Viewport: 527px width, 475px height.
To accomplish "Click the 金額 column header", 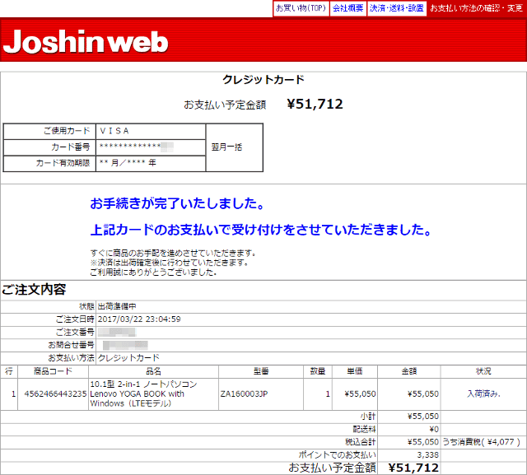I will click(409, 371).
